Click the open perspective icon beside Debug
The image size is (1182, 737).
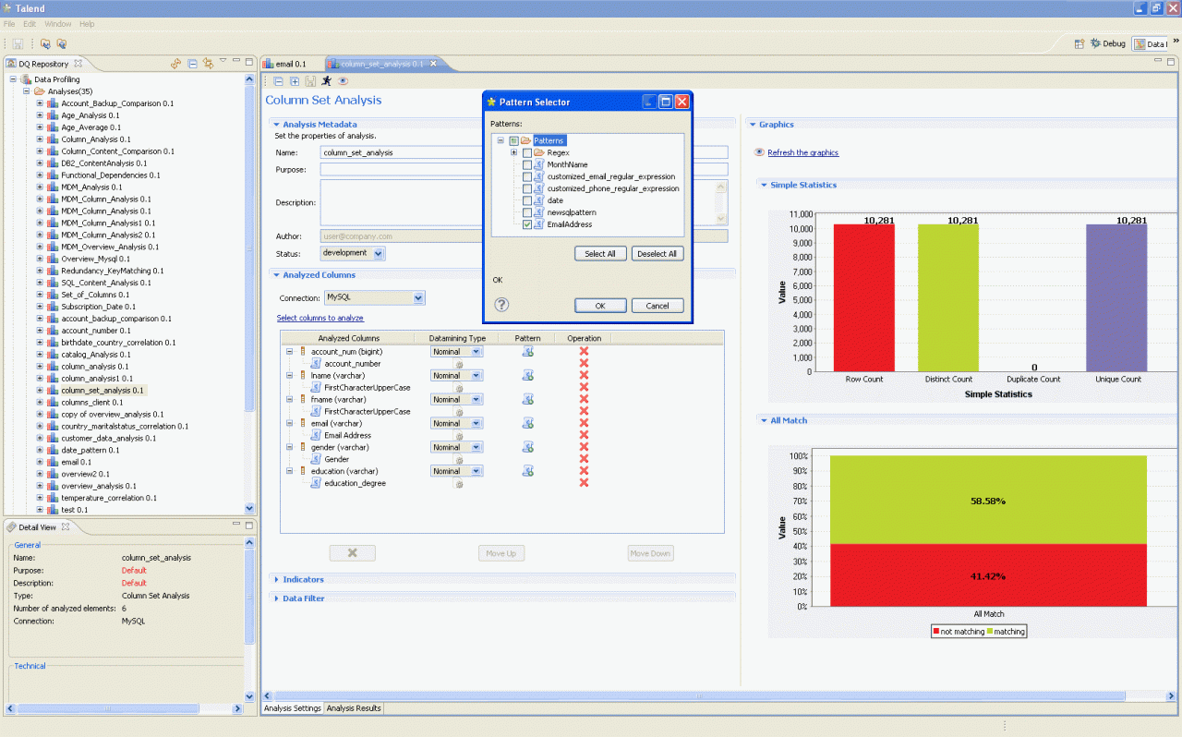(1079, 43)
